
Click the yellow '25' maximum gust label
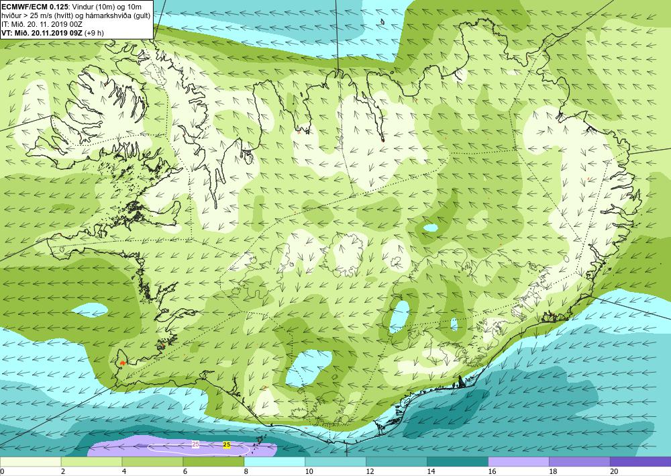pyautogui.click(x=227, y=445)
